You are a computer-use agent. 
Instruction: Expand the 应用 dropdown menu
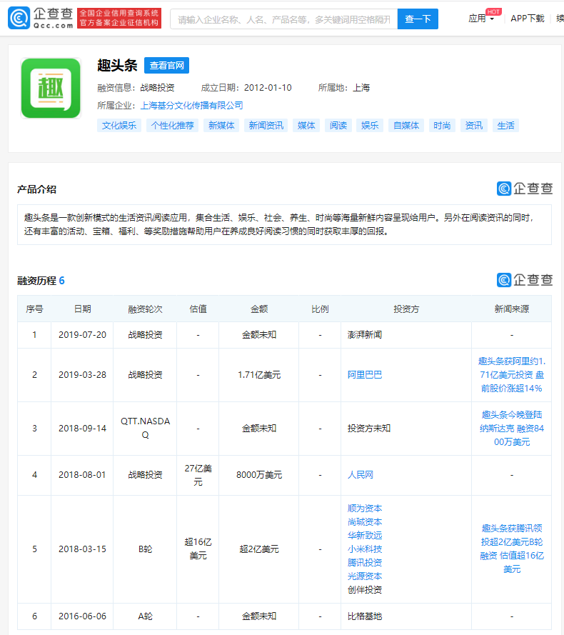pyautogui.click(x=481, y=19)
